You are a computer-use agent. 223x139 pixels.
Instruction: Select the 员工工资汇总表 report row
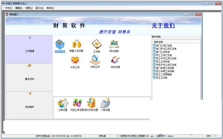pyautogui.click(x=162, y=55)
